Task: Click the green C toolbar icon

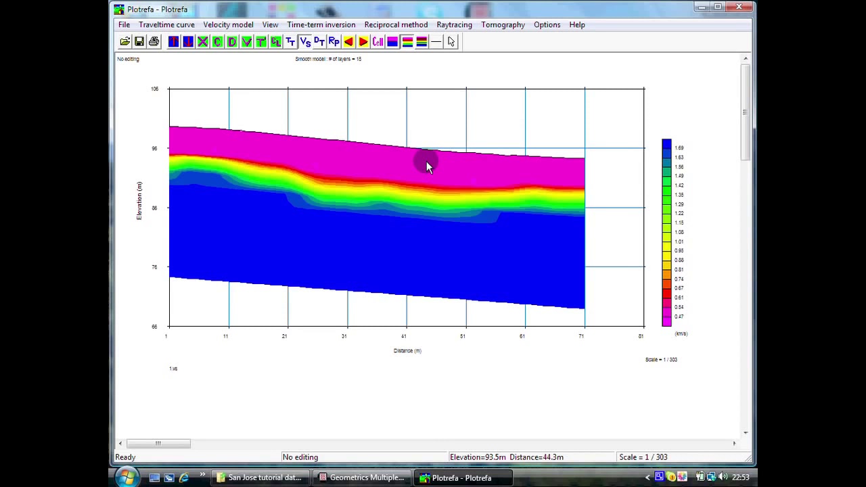Action: 217,42
